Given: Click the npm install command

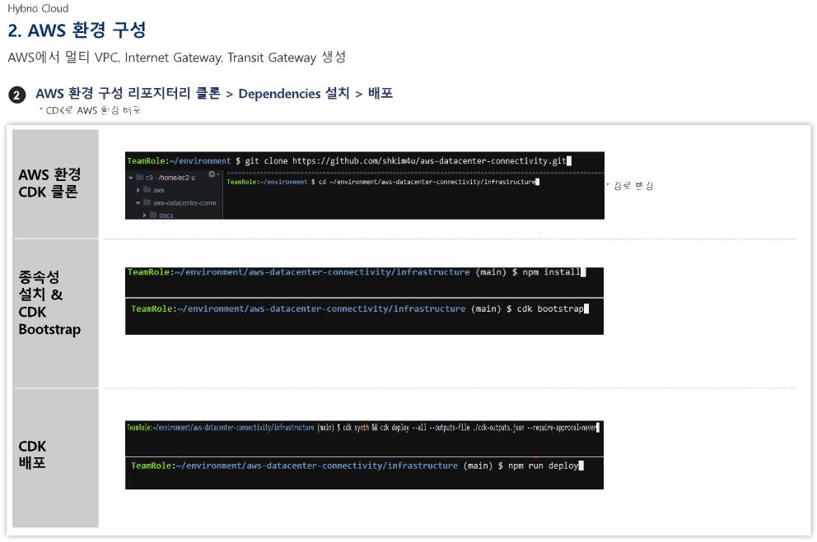Looking at the screenshot, I should [x=551, y=271].
